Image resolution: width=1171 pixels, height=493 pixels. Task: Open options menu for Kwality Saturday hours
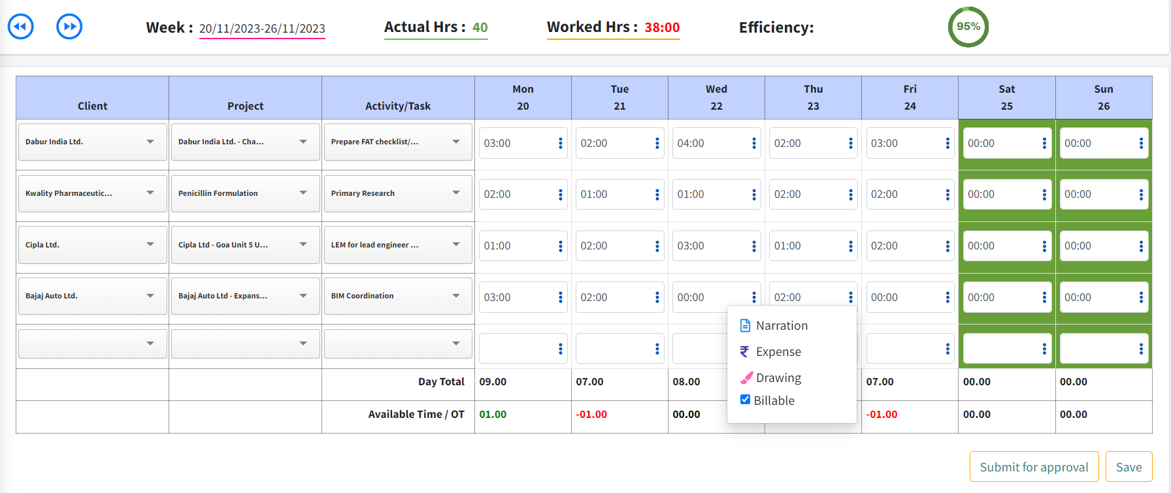click(1044, 195)
